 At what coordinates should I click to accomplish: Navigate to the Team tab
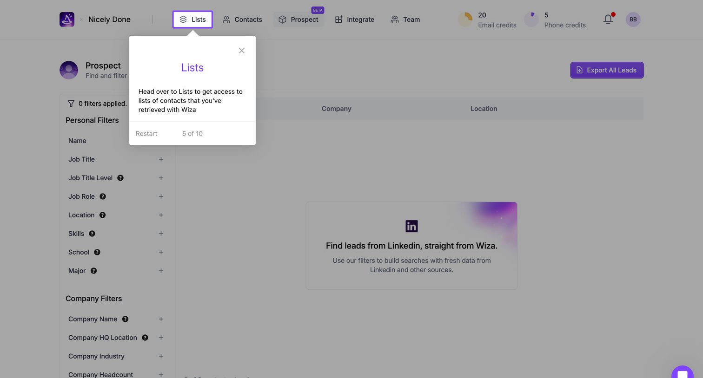[405, 20]
